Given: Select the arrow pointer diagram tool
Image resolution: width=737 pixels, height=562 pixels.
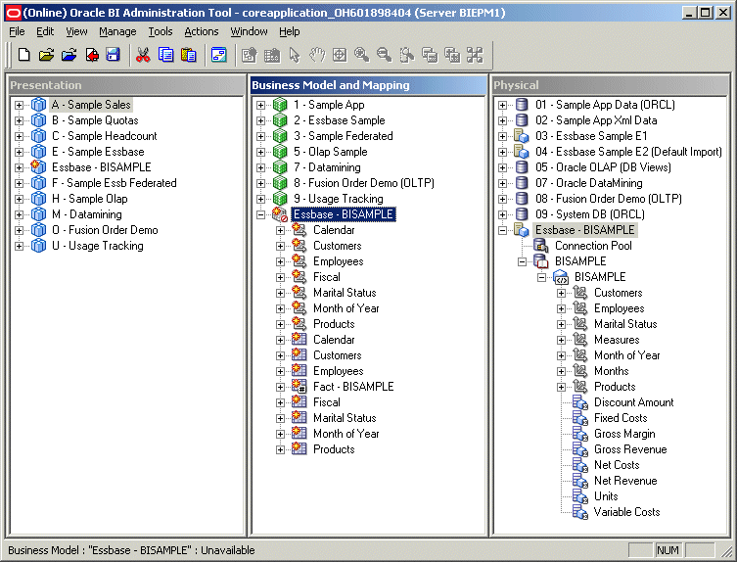Looking at the screenshot, I should (295, 55).
